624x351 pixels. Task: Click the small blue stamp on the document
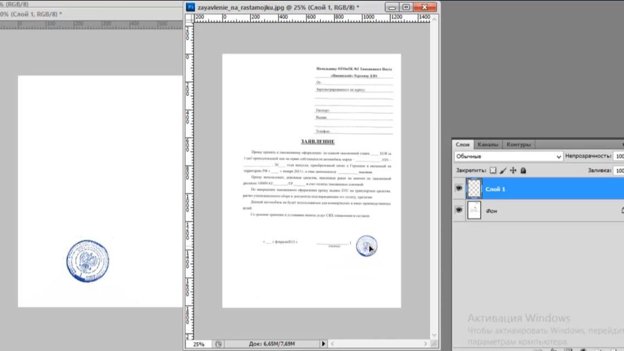(x=366, y=246)
